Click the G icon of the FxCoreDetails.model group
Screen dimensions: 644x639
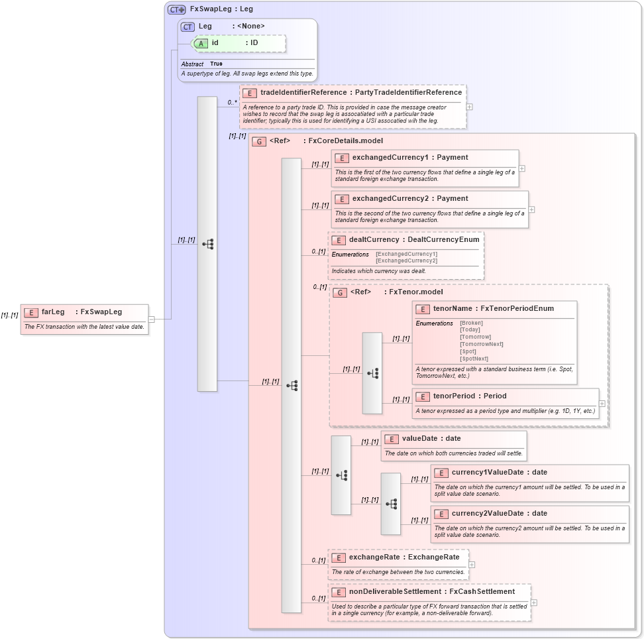[x=259, y=141]
